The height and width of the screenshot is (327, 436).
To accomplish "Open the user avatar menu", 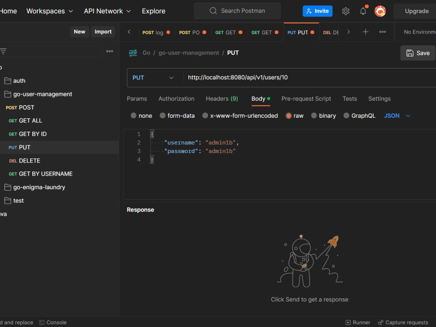I will click(380, 11).
